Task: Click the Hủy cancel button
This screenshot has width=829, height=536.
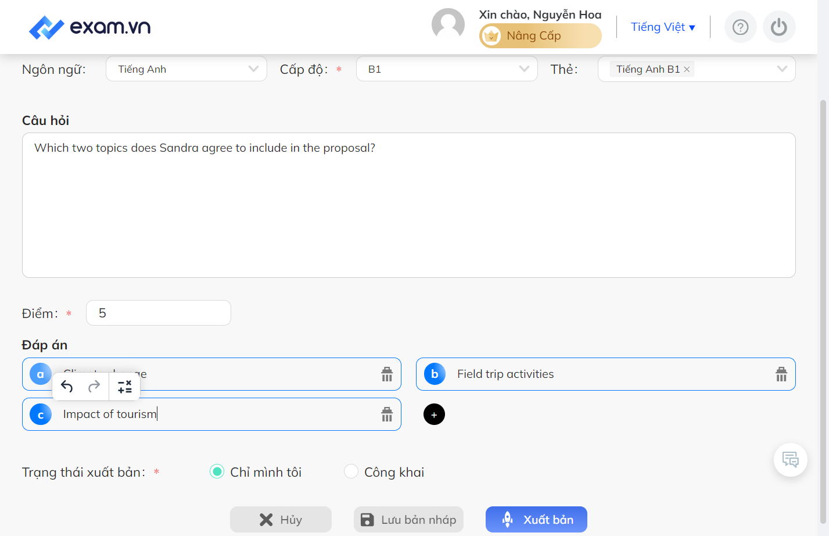Action: click(x=281, y=520)
